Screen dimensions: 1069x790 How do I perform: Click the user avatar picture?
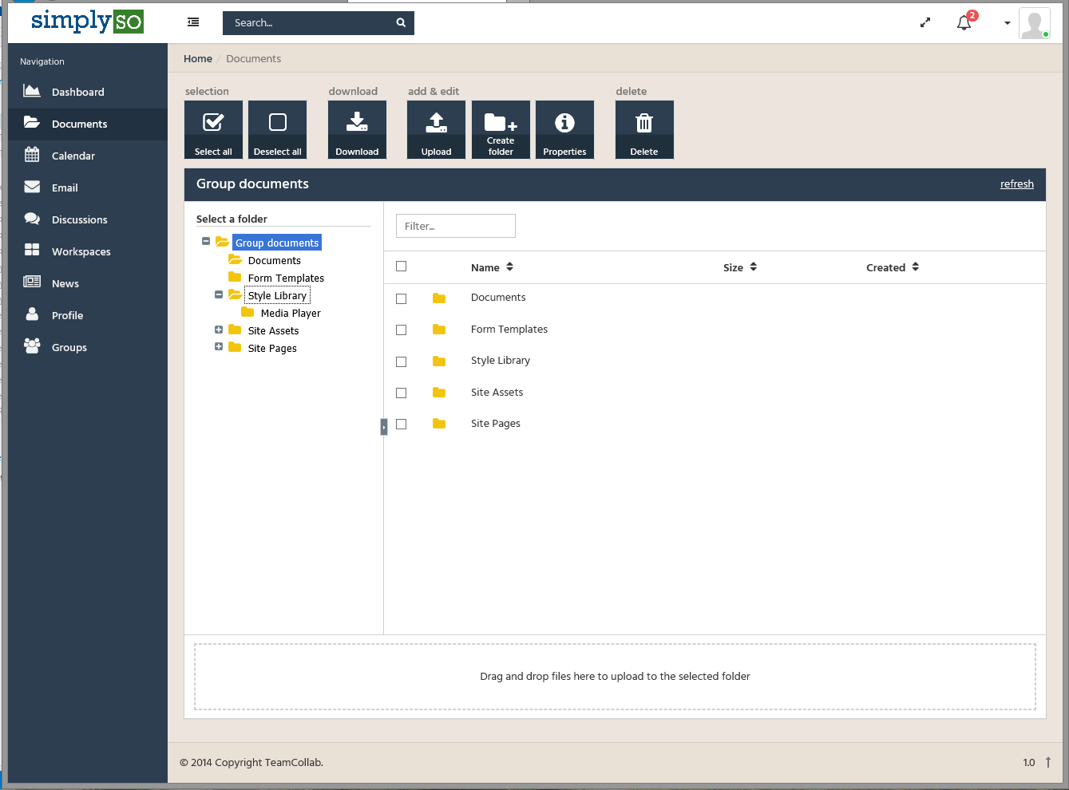click(x=1035, y=23)
